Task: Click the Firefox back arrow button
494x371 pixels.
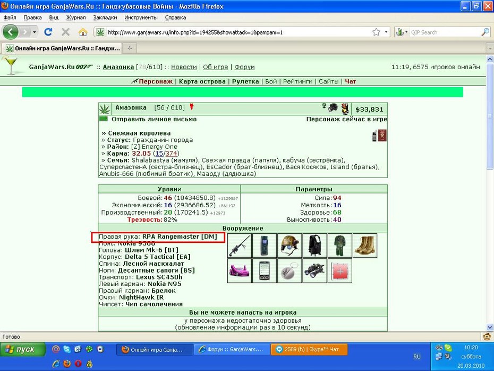Action: (x=11, y=32)
